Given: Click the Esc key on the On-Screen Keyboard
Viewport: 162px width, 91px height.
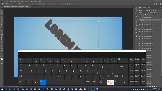Looking at the screenshot, I should (22, 61).
